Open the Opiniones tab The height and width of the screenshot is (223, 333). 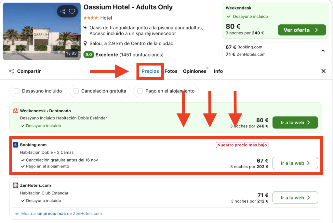coord(194,71)
